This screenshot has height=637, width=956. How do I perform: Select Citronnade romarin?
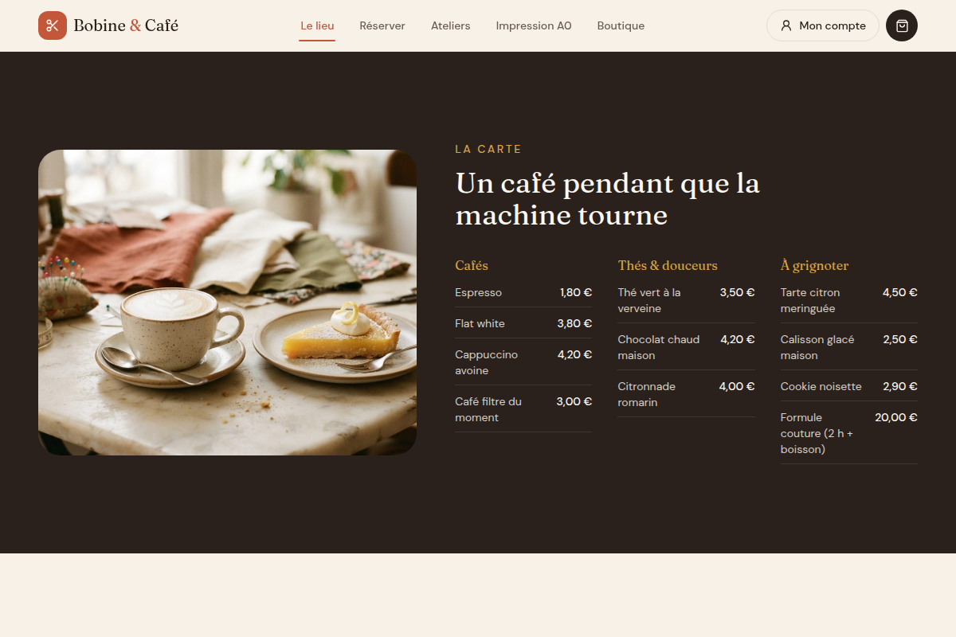coord(686,394)
